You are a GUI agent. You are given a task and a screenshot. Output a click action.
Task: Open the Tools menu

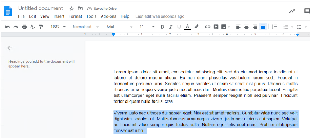click(x=91, y=16)
